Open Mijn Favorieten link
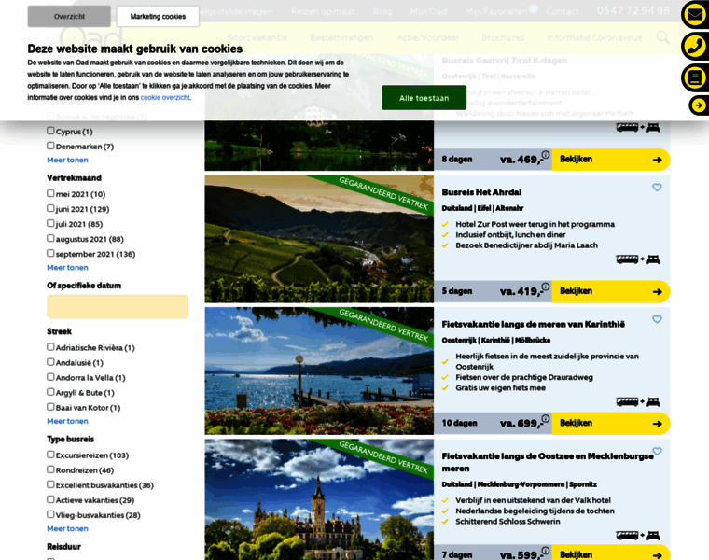Screen dimensions: 709x560 click(x=496, y=11)
